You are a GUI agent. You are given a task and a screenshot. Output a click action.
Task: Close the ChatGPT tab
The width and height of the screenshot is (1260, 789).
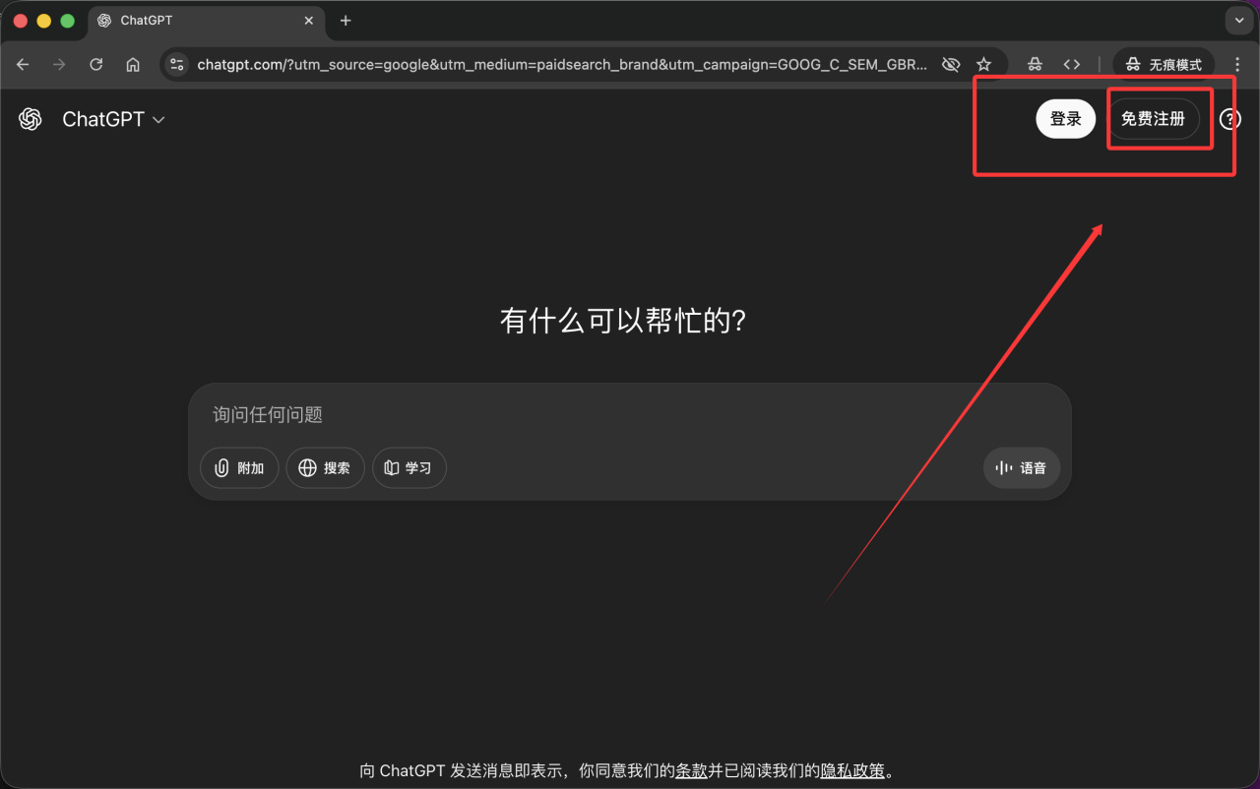coord(308,21)
